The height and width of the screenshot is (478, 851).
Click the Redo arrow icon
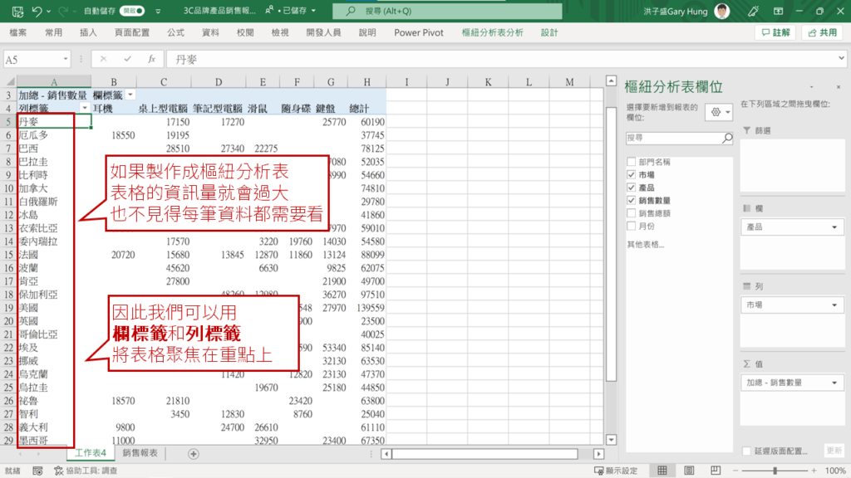[x=63, y=11]
